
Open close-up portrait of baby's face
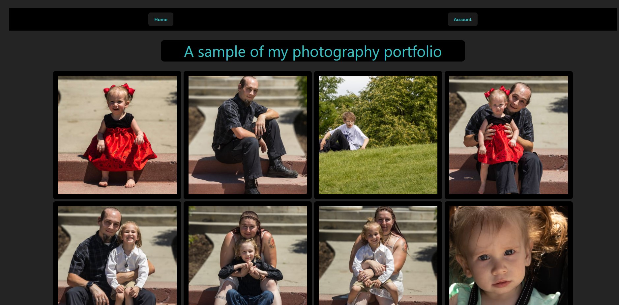pos(509,256)
